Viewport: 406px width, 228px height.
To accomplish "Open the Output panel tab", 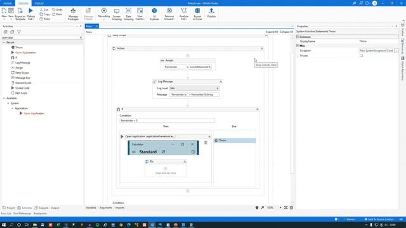I will pos(55,208).
